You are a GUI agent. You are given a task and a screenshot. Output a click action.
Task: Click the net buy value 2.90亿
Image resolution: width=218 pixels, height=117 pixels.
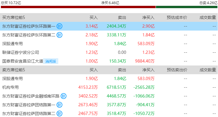click(x=148, y=26)
